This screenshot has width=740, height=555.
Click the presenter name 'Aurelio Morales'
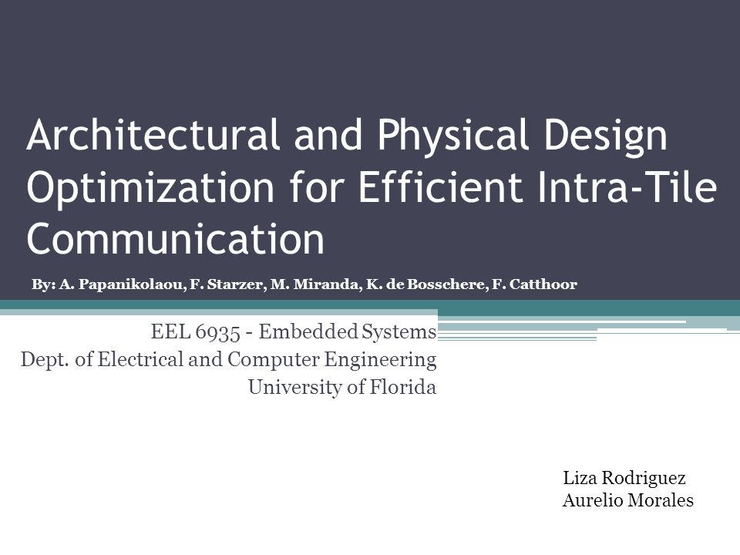(x=628, y=500)
